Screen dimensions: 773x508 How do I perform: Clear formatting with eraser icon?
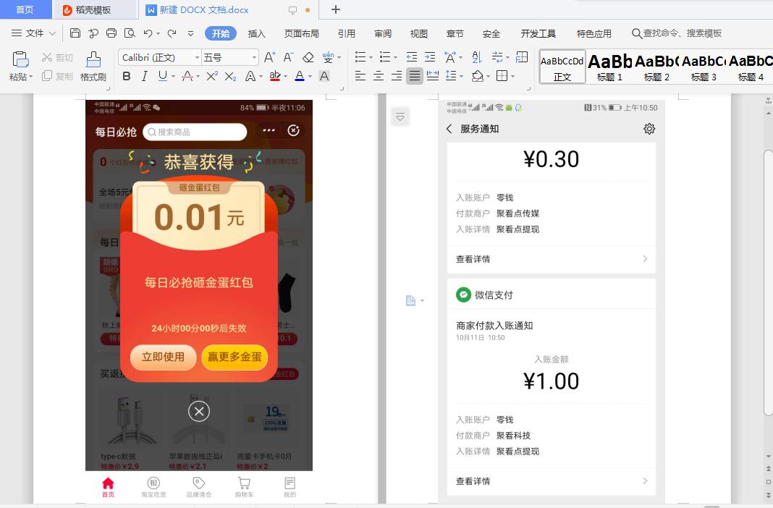point(308,57)
